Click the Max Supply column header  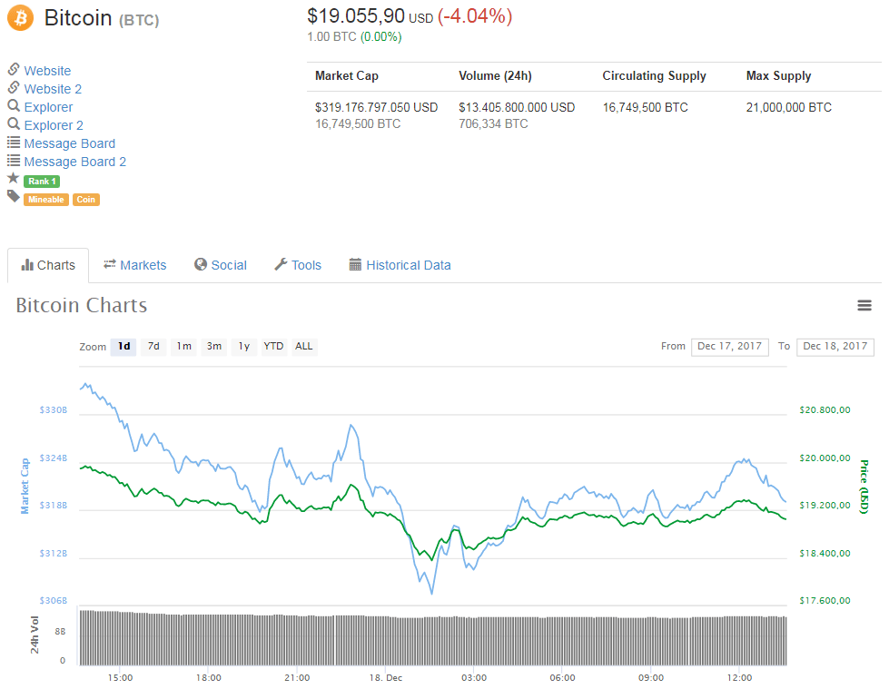pos(779,76)
